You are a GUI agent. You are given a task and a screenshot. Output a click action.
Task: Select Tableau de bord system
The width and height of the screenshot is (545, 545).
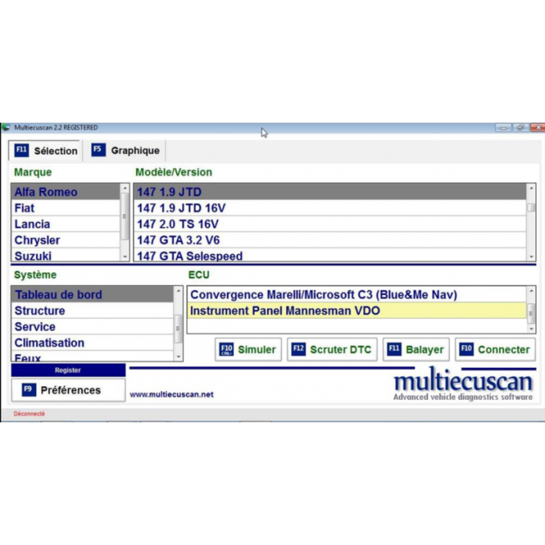point(92,294)
